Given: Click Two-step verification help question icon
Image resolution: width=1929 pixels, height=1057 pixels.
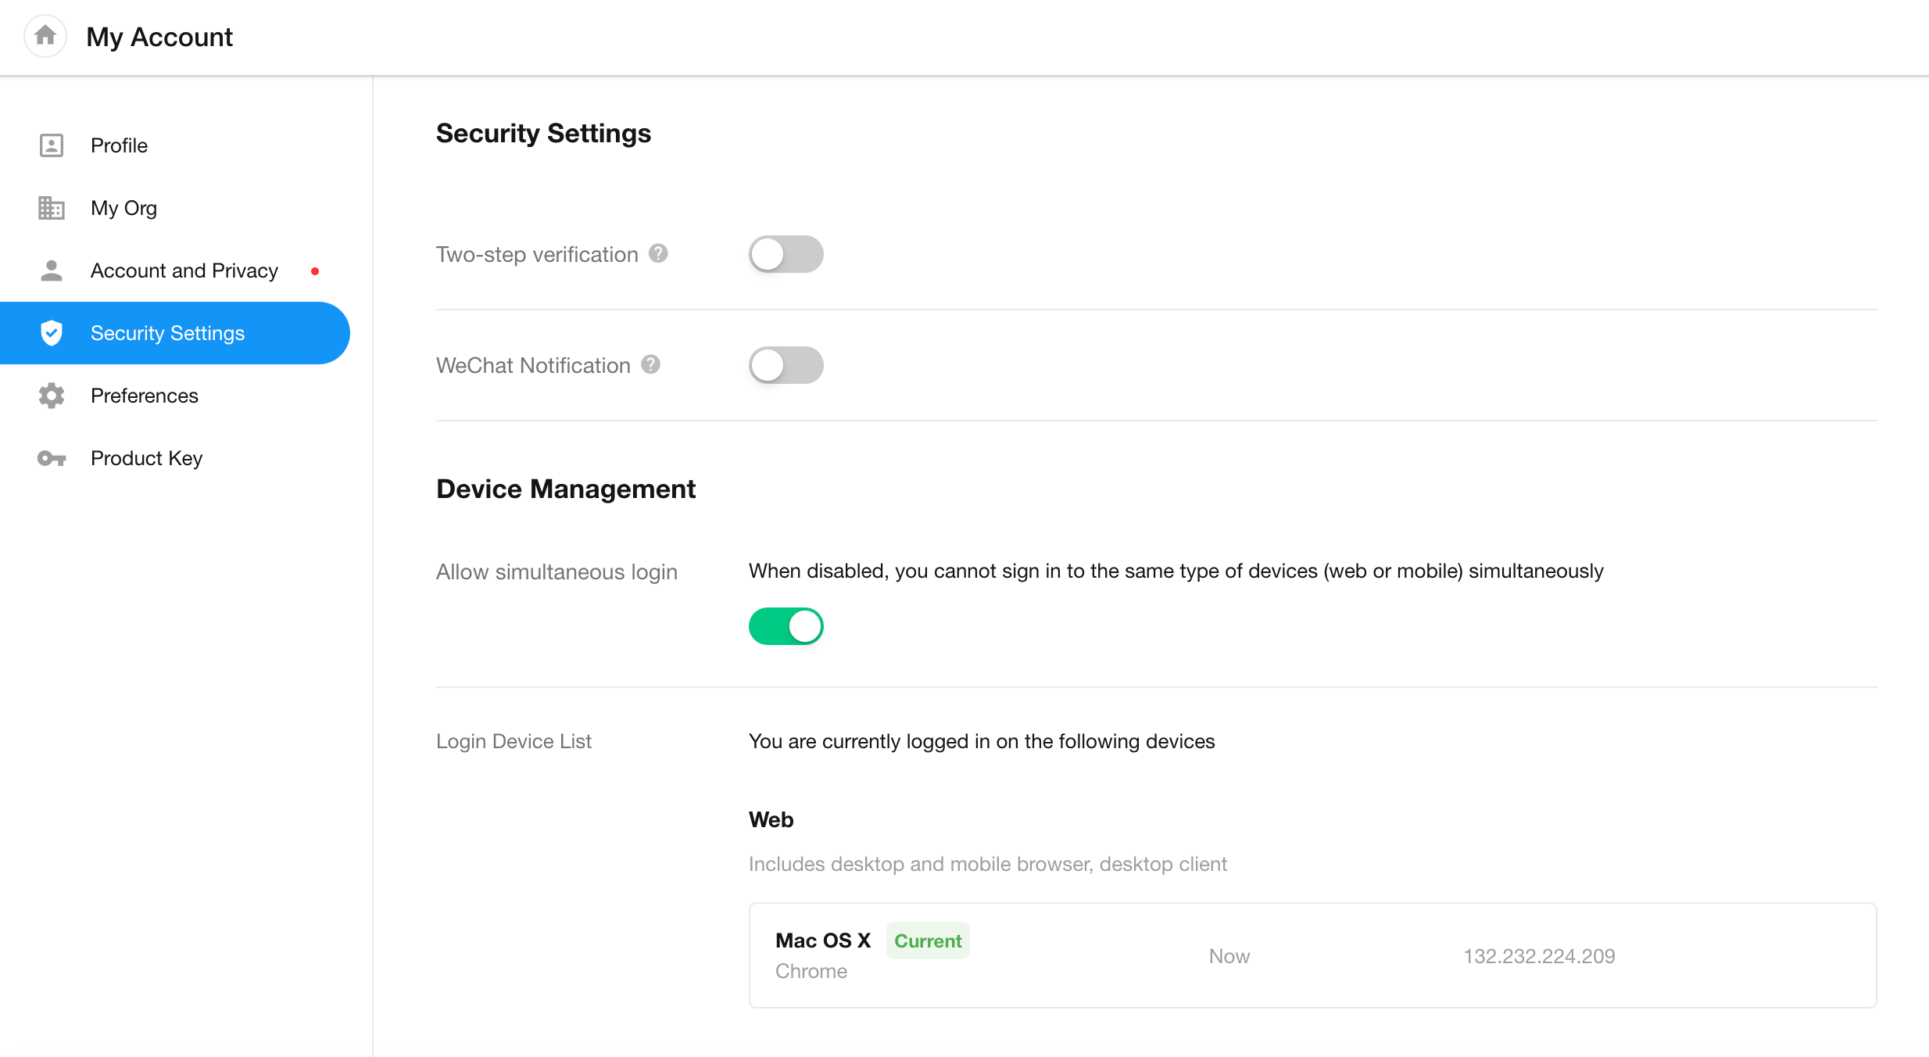Looking at the screenshot, I should coord(658,253).
